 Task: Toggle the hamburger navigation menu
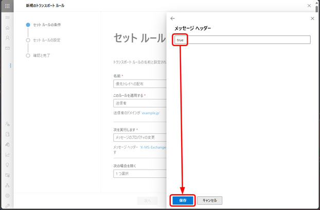(x=7, y=17)
